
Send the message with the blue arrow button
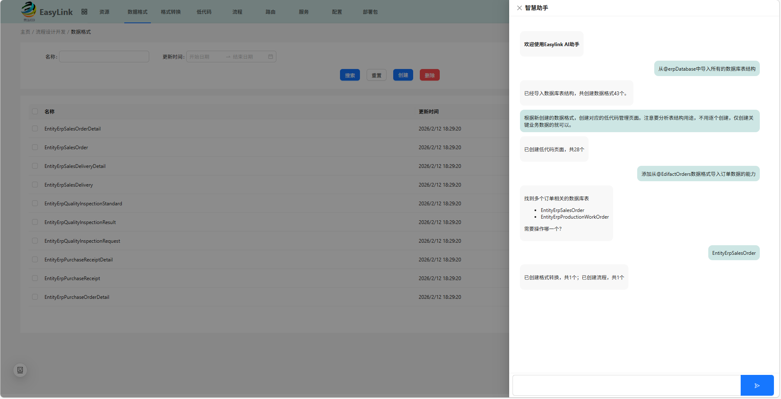757,385
